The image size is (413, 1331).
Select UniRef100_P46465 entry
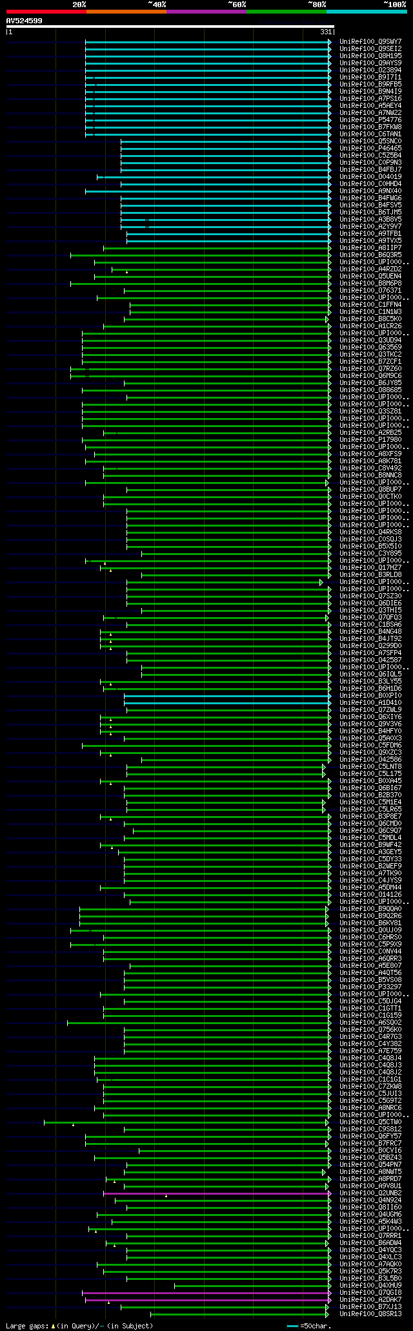tap(370, 149)
